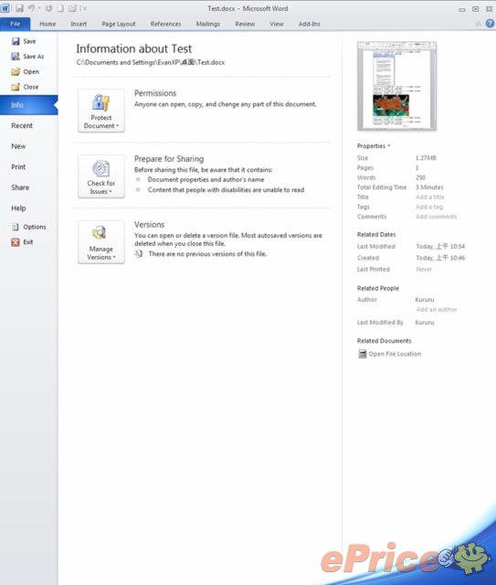Click the document path text
Screen dimensions: 496x585
[x=151, y=62]
